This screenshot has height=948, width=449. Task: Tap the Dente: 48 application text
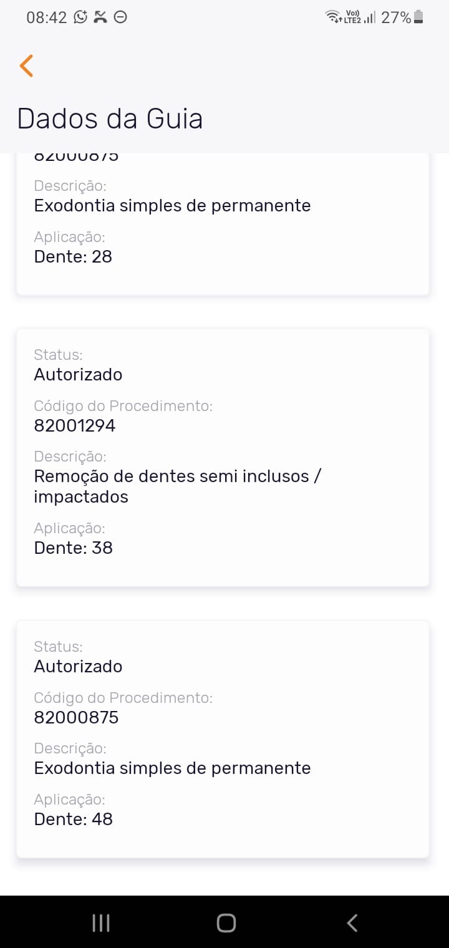click(x=73, y=818)
